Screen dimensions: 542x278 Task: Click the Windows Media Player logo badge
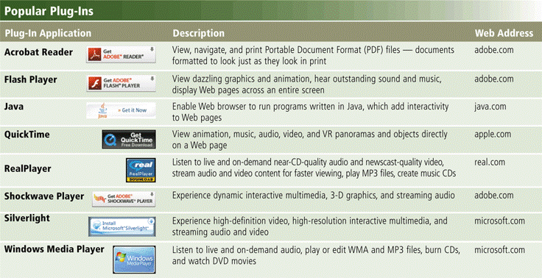point(134,260)
